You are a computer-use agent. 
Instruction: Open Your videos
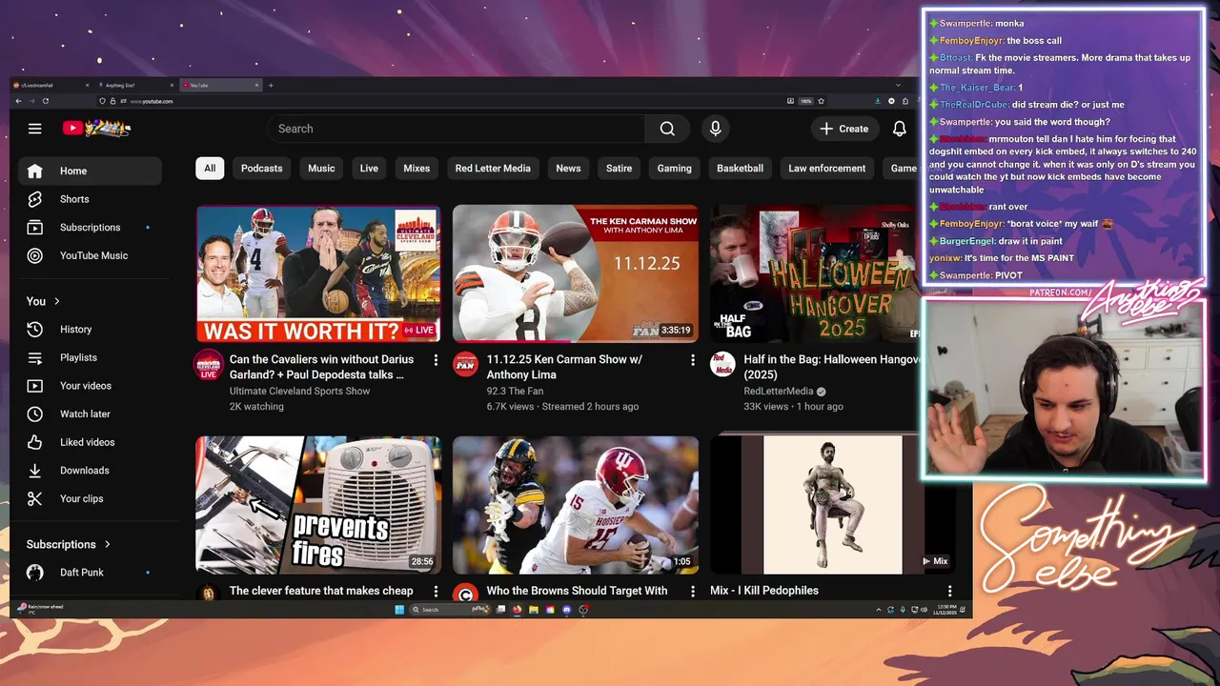[x=90, y=386]
